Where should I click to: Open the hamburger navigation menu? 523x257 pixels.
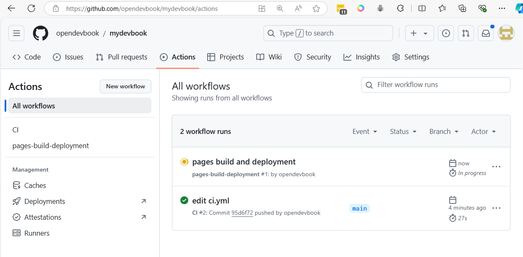[16, 33]
